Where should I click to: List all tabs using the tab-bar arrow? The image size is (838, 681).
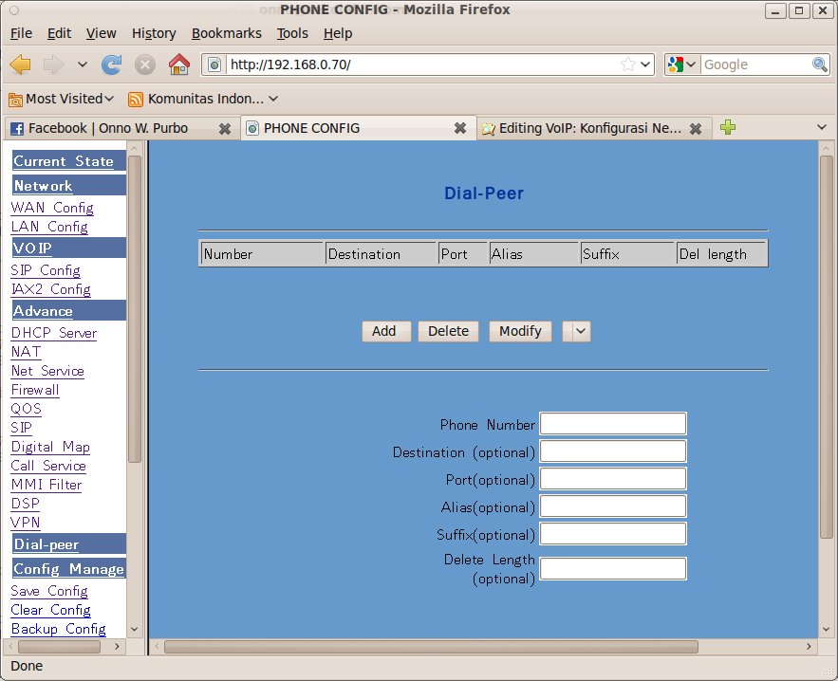tap(822, 128)
